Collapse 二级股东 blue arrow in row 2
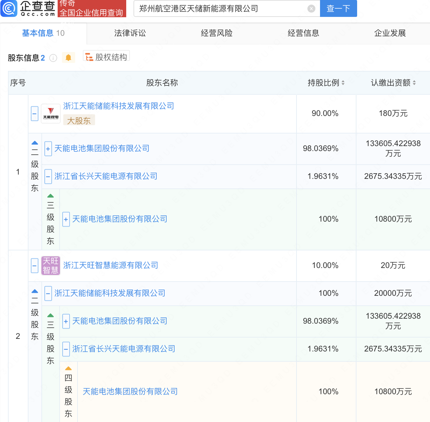Image resolution: width=430 pixels, height=422 pixels. 35,291
